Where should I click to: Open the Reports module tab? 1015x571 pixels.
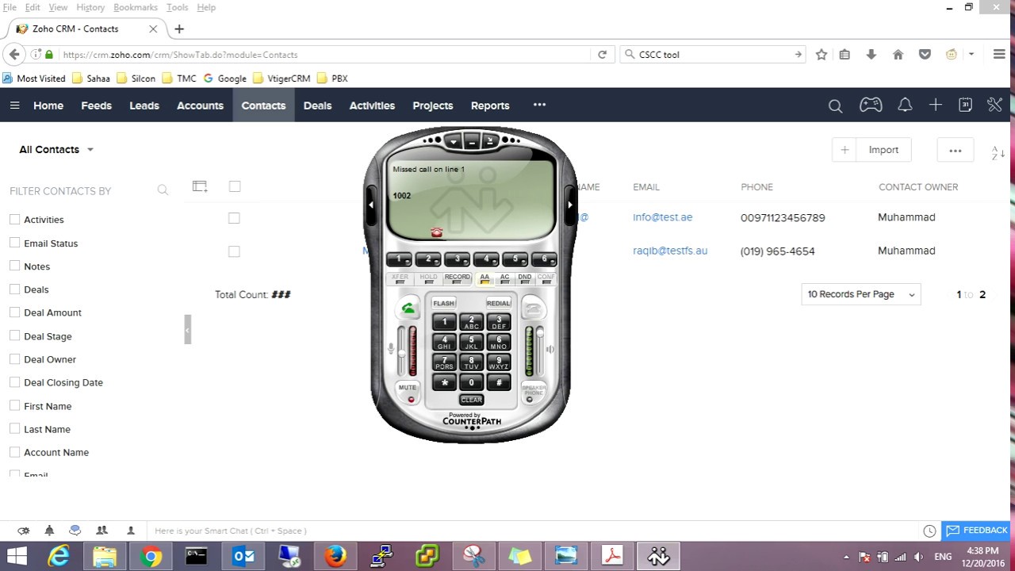(490, 105)
